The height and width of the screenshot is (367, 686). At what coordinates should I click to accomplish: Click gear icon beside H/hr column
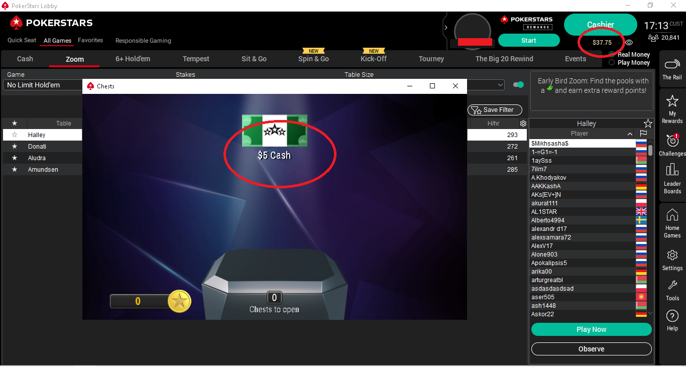[523, 123]
